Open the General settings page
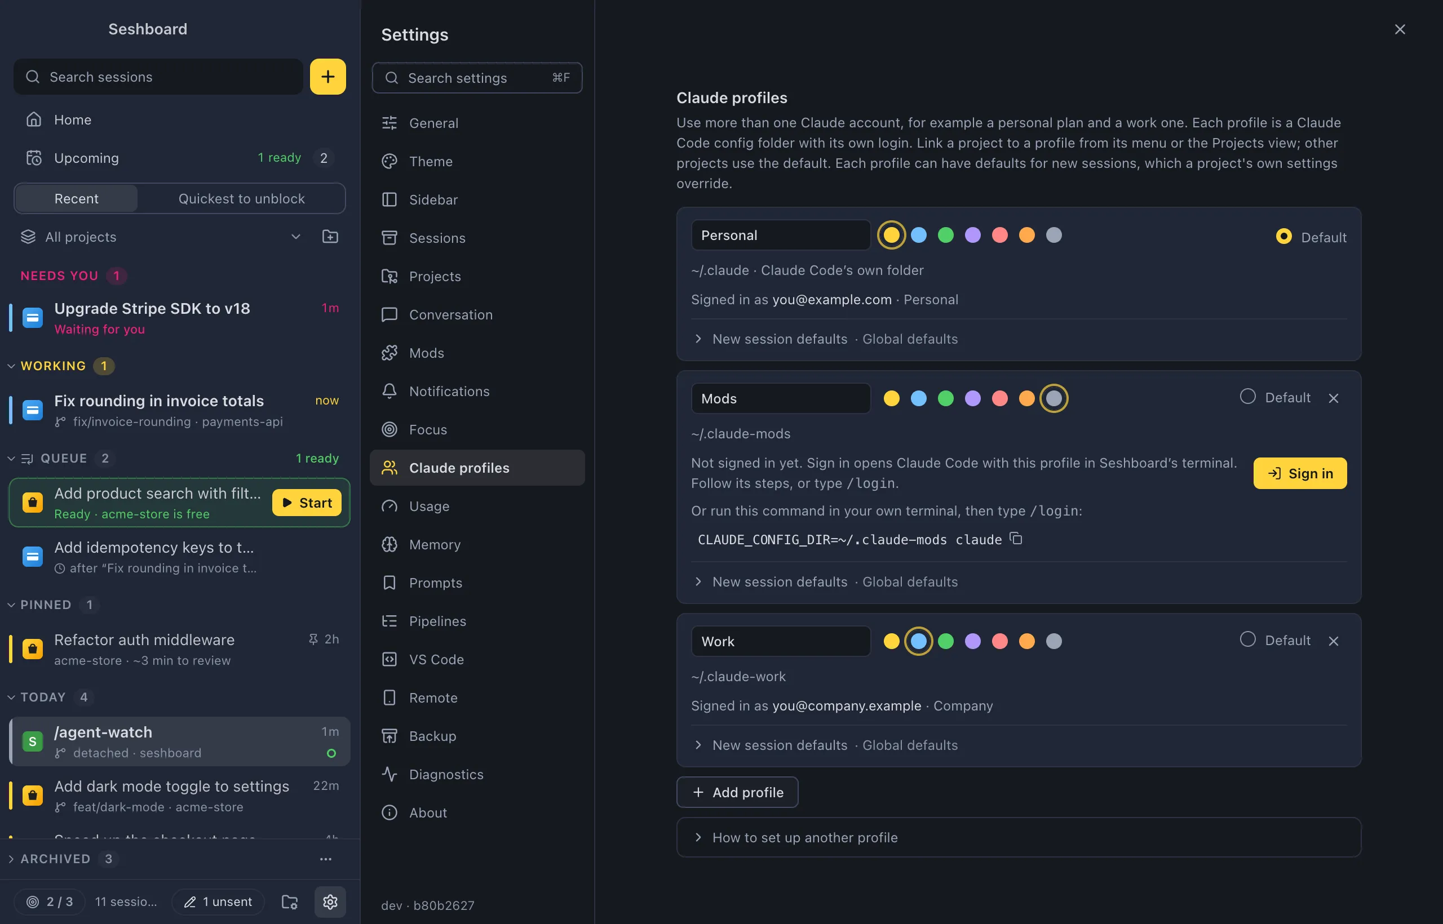Screen dimensions: 1443x924 (x=477, y=123)
